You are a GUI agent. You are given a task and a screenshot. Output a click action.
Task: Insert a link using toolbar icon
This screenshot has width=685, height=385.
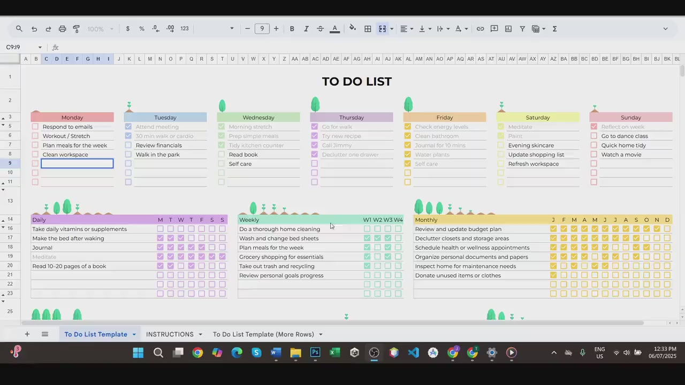pos(480,29)
